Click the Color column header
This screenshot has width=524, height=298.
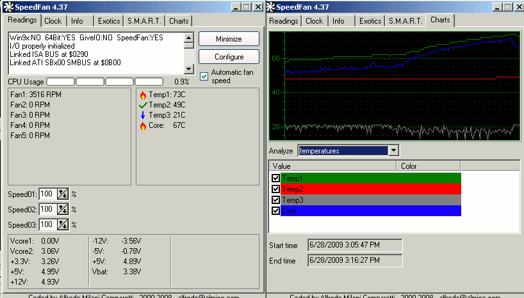(x=429, y=166)
